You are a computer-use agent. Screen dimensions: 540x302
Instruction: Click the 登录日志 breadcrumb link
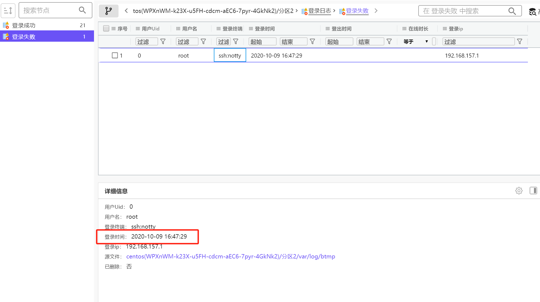tap(319, 11)
